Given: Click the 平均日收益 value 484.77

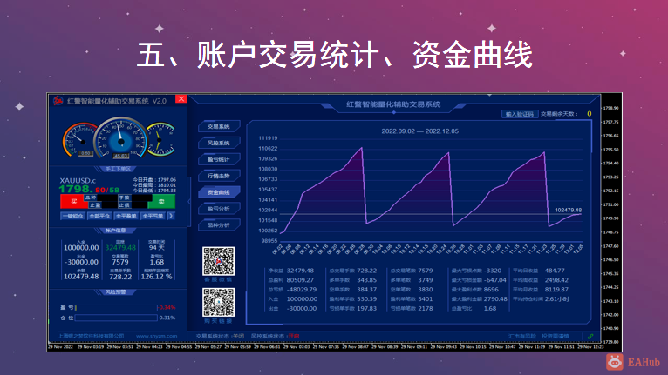Looking at the screenshot, I should coord(555,271).
